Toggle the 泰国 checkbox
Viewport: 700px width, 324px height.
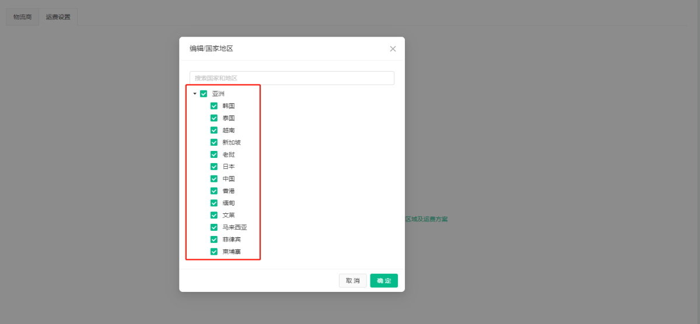coord(214,118)
